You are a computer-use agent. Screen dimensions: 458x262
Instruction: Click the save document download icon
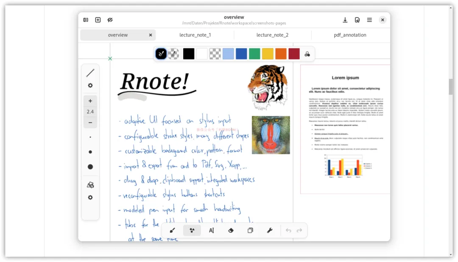345,20
